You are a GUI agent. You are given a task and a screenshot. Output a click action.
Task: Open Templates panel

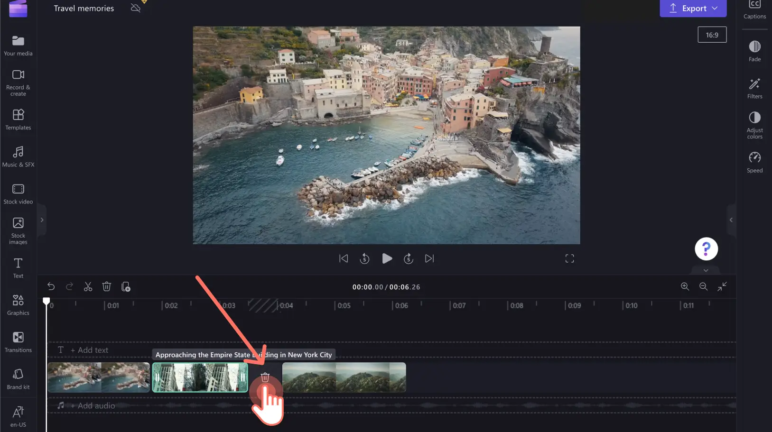point(18,119)
